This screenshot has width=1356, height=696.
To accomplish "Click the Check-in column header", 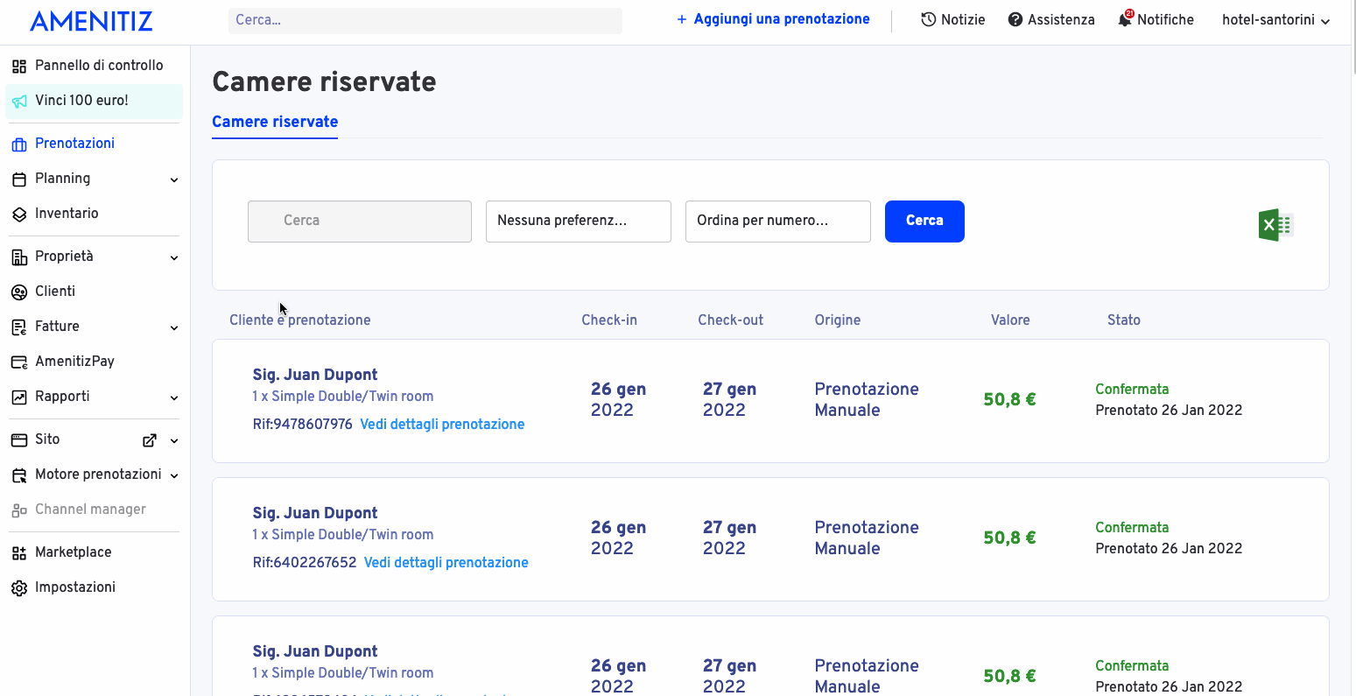I will [609, 320].
